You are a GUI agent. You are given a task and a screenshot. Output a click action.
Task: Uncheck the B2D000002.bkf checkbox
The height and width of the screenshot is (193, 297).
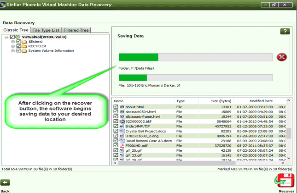(x=116, y=121)
